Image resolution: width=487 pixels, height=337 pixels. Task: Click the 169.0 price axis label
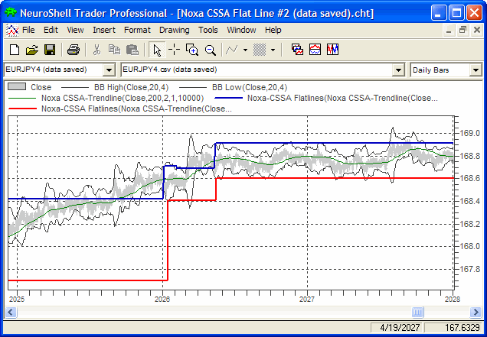tap(469, 133)
